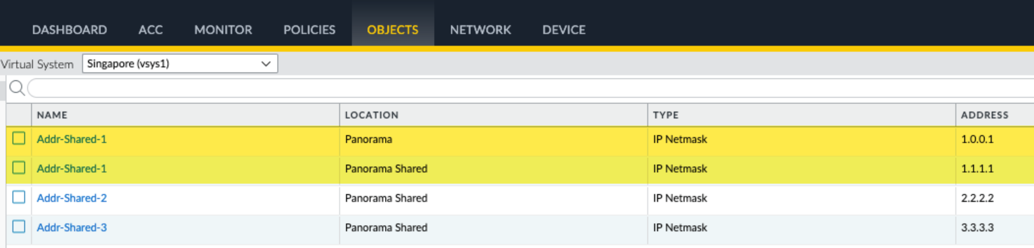Click the search magnifier icon
The height and width of the screenshot is (248, 1034).
tap(17, 88)
